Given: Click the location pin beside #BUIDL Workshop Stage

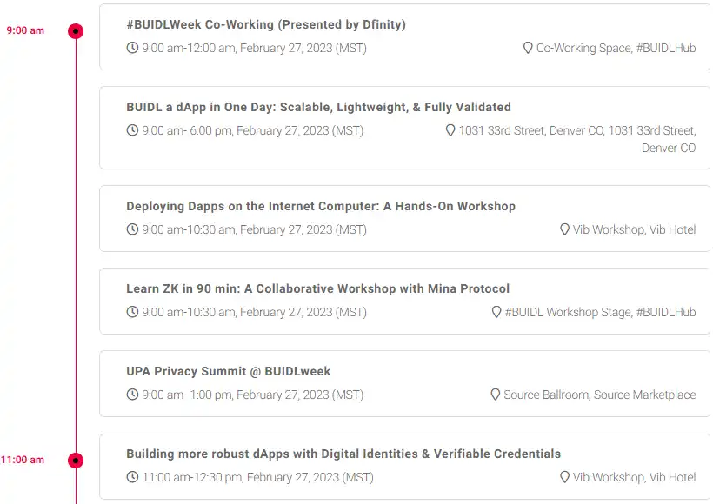Looking at the screenshot, I should pos(496,312).
